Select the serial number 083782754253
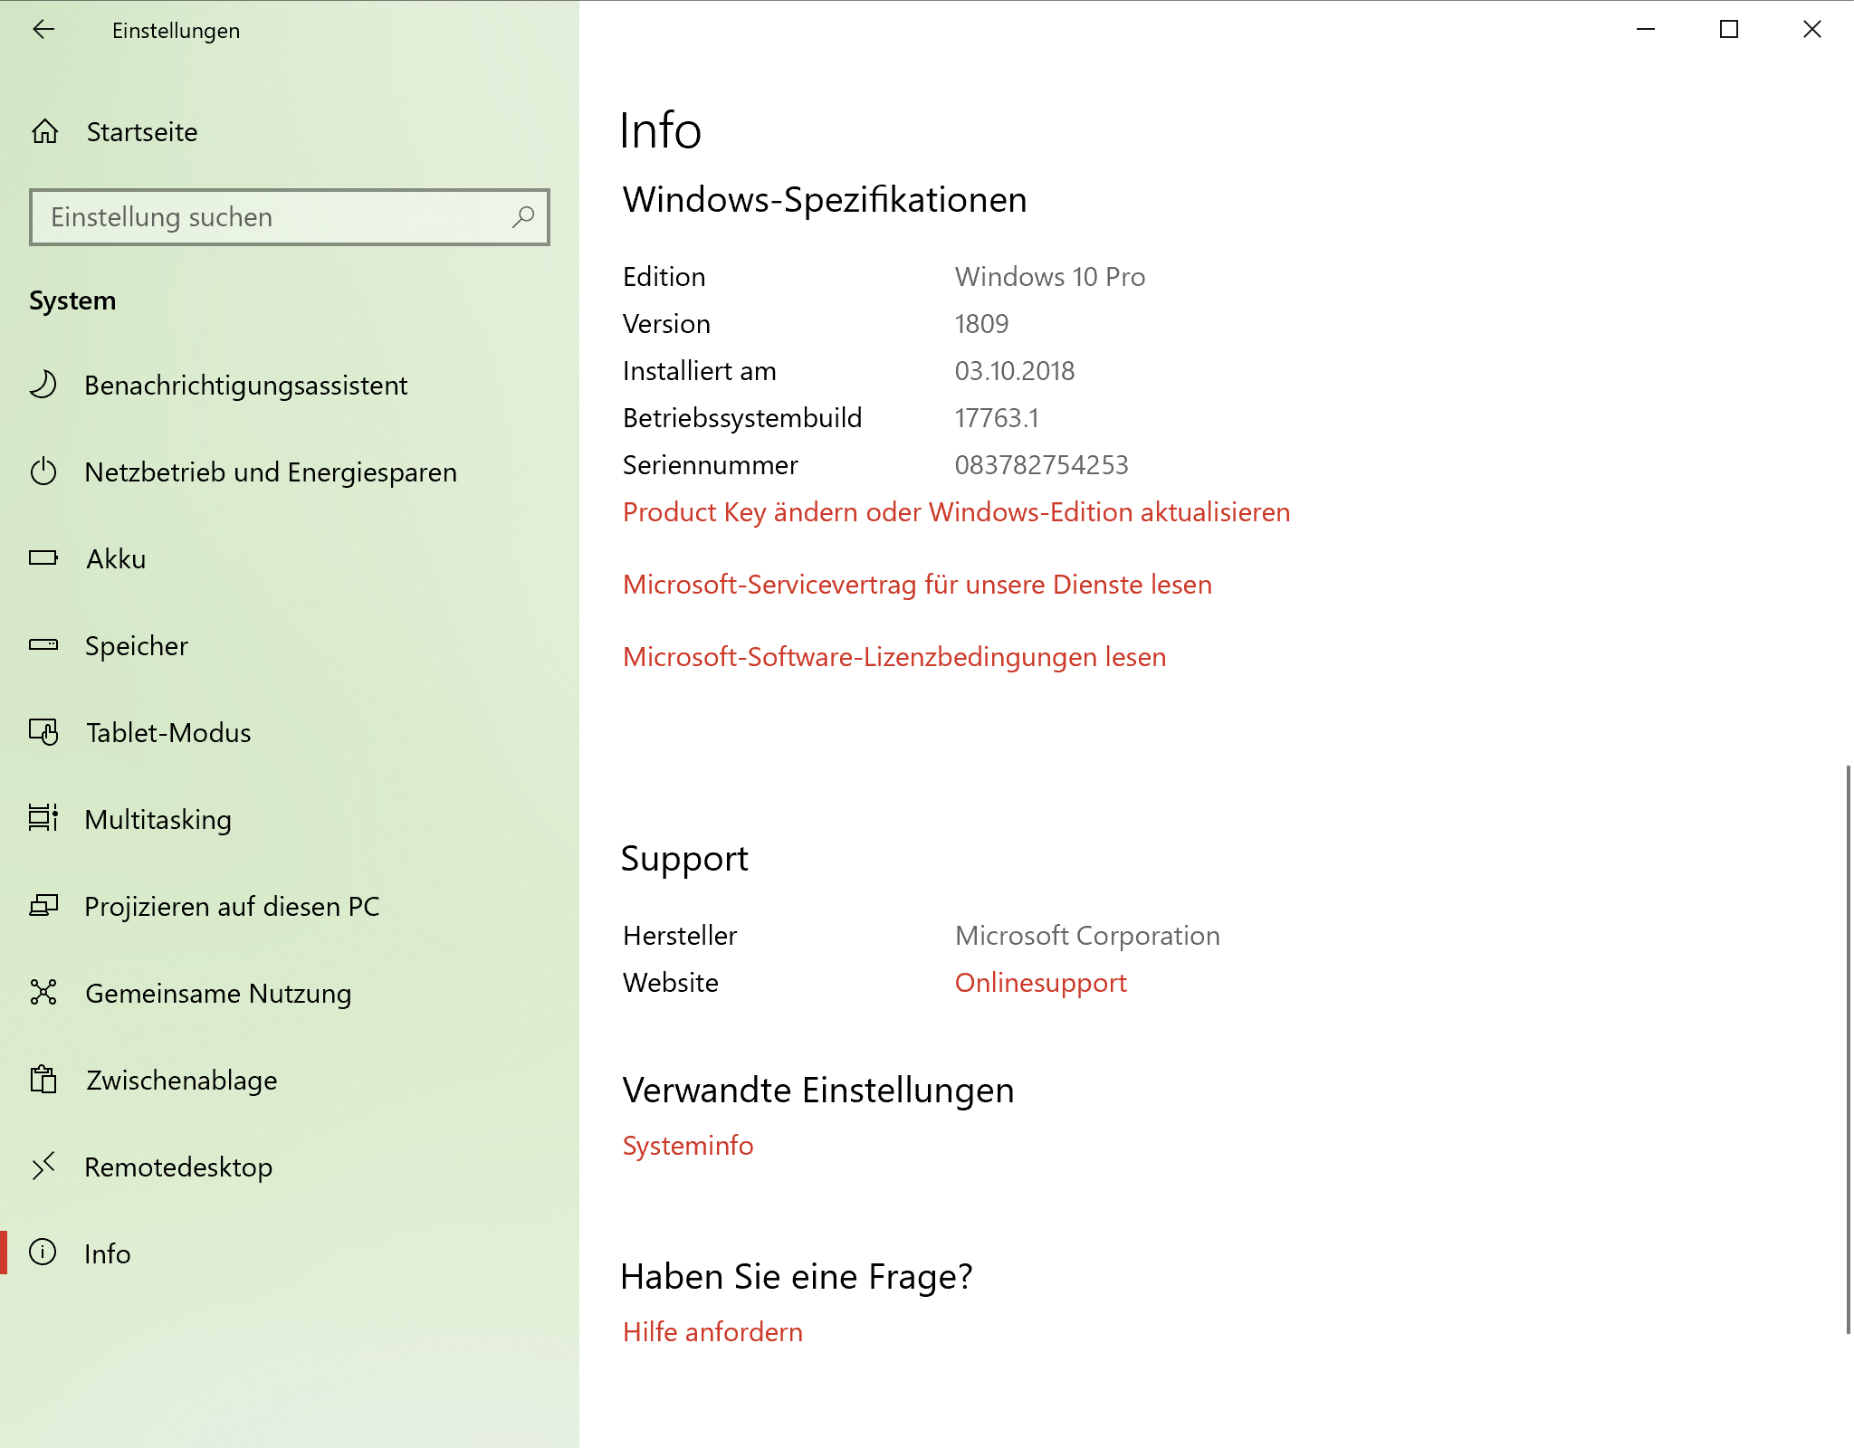 pos(1042,465)
